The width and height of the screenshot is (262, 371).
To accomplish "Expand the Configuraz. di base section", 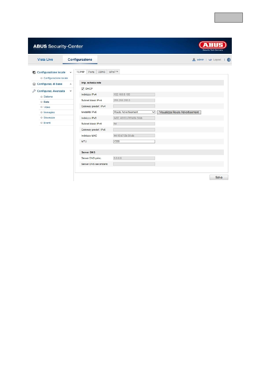I will coord(71,84).
